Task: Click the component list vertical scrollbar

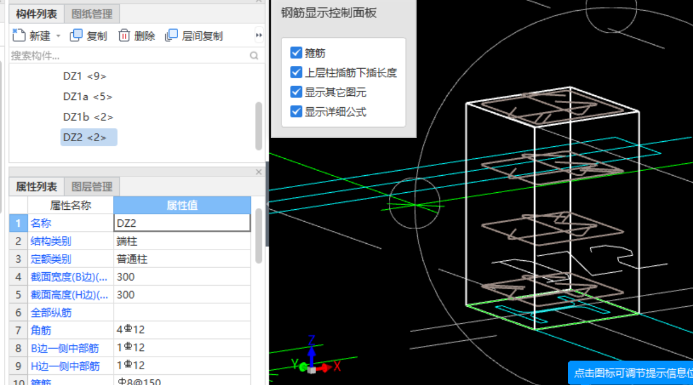Action: 259,126
